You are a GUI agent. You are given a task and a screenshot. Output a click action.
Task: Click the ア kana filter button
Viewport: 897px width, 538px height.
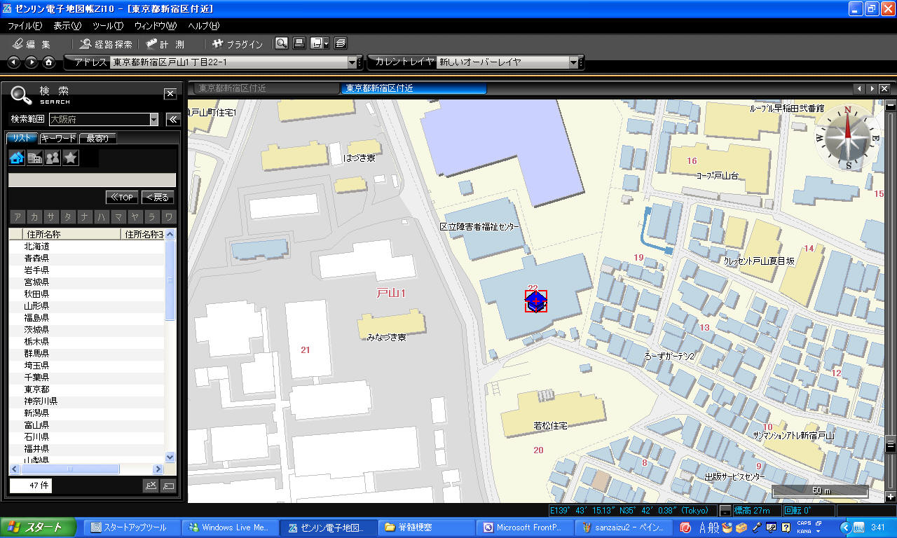pos(17,216)
